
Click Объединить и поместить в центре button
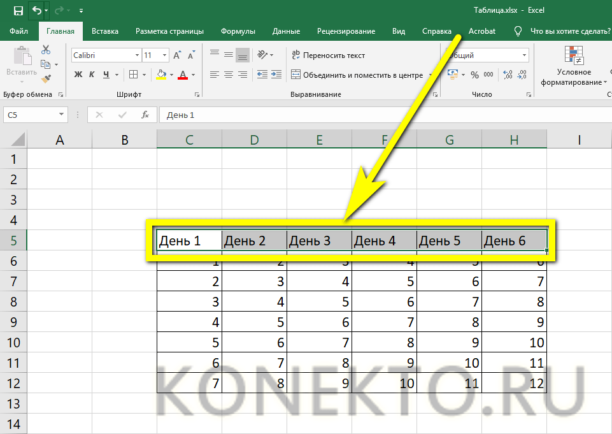pyautogui.click(x=357, y=75)
